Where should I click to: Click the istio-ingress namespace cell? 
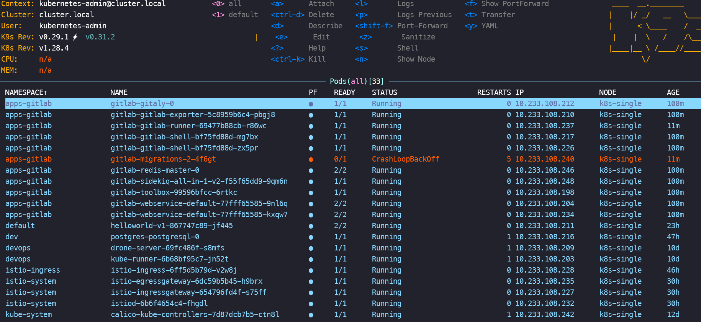coord(33,270)
